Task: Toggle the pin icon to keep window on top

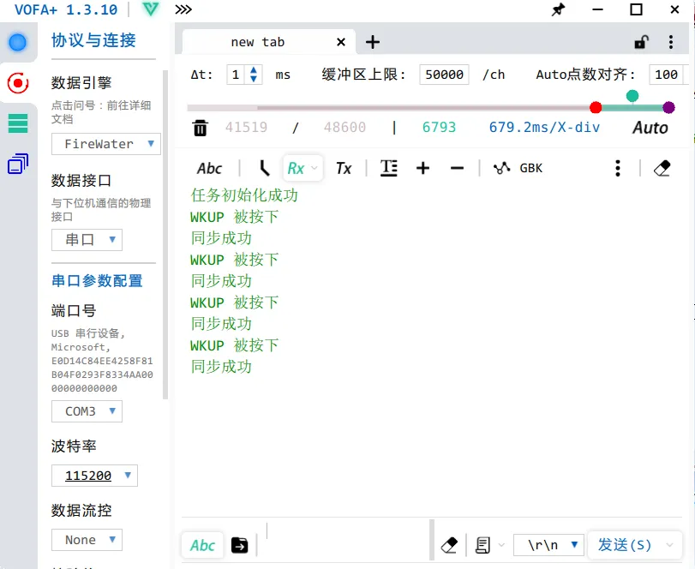Action: pyautogui.click(x=557, y=10)
